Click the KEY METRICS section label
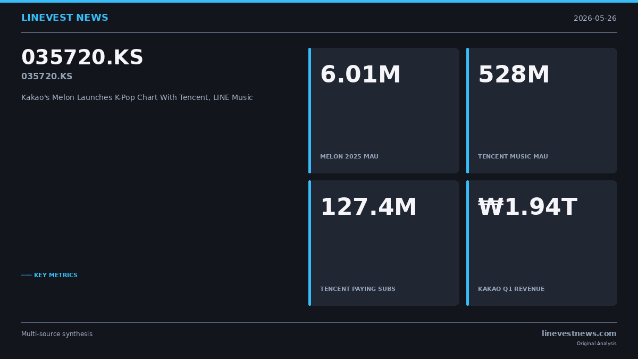This screenshot has height=359, width=638. 56,275
